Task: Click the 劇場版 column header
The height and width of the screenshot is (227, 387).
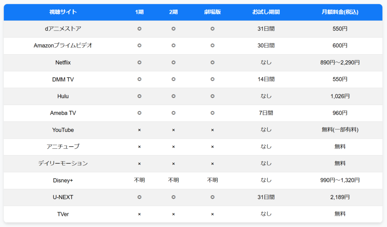Action: (x=212, y=12)
